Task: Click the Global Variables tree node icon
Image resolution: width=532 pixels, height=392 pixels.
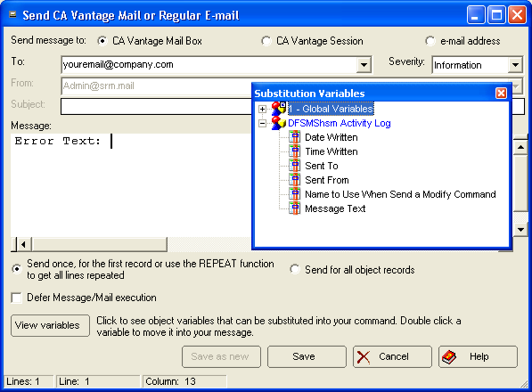Action: (x=279, y=109)
